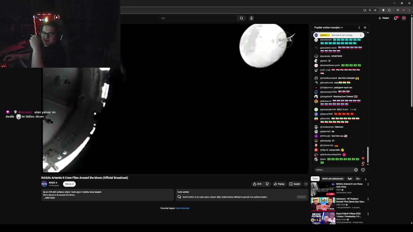This screenshot has height=232, width=413.
Task: Open options for Şeker Pare video
Action: (368, 199)
